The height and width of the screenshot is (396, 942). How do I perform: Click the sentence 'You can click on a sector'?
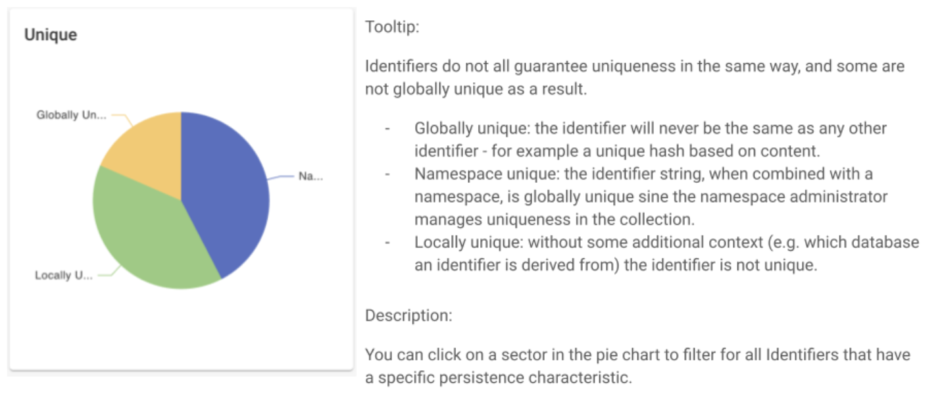pyautogui.click(x=637, y=366)
